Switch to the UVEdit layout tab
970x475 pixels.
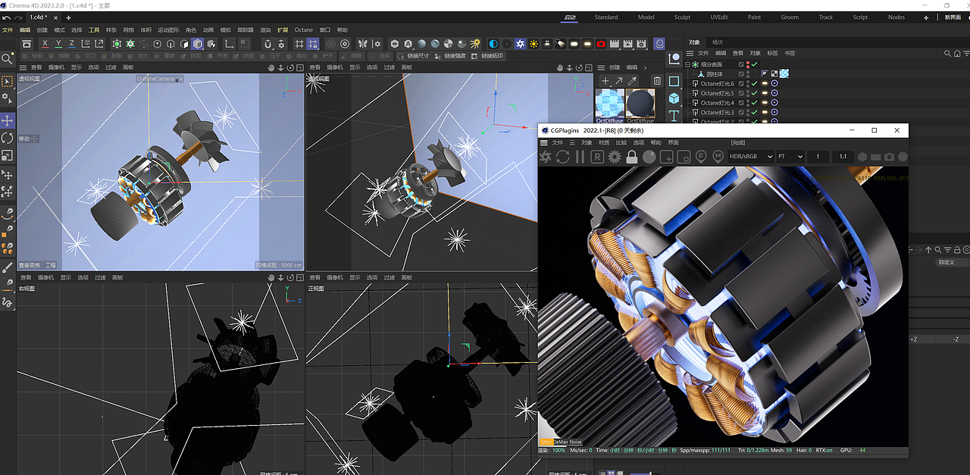pyautogui.click(x=719, y=17)
